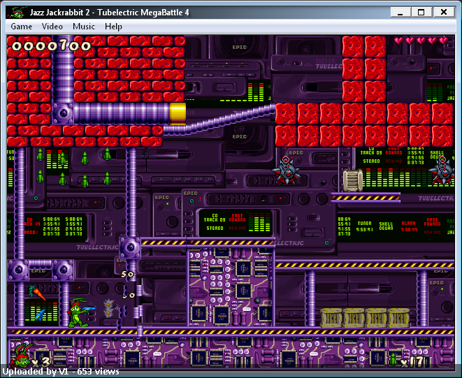Click the Jazz lives portrait icon
Screen dimensions: 462x378
pos(20,354)
